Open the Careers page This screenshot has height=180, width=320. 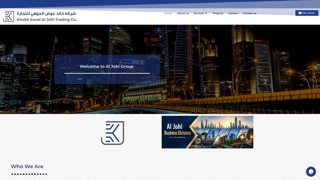pyautogui.click(x=233, y=13)
